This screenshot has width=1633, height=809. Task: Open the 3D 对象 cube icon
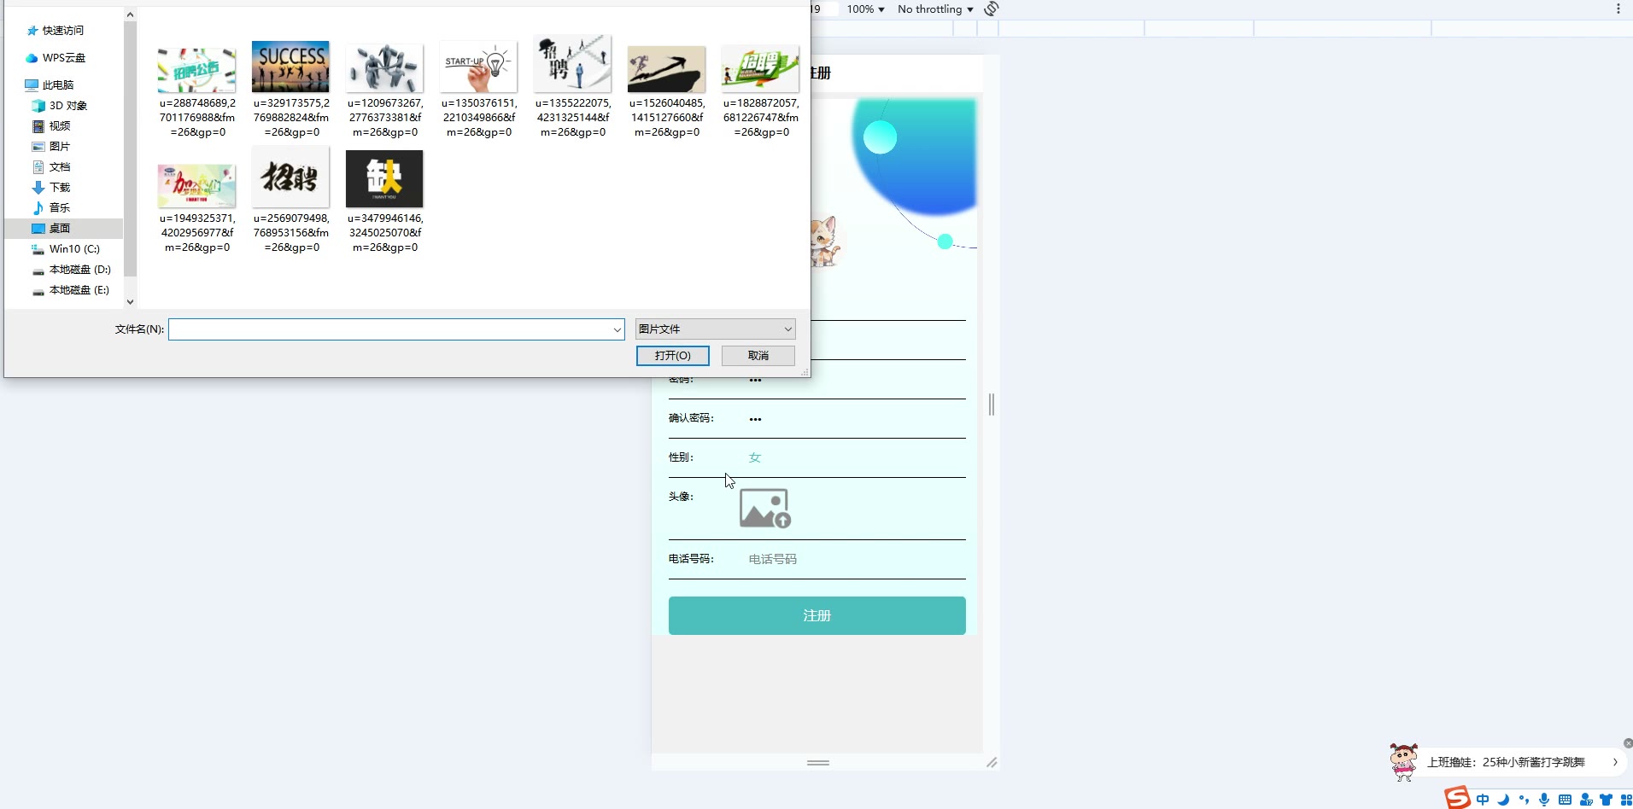[38, 106]
